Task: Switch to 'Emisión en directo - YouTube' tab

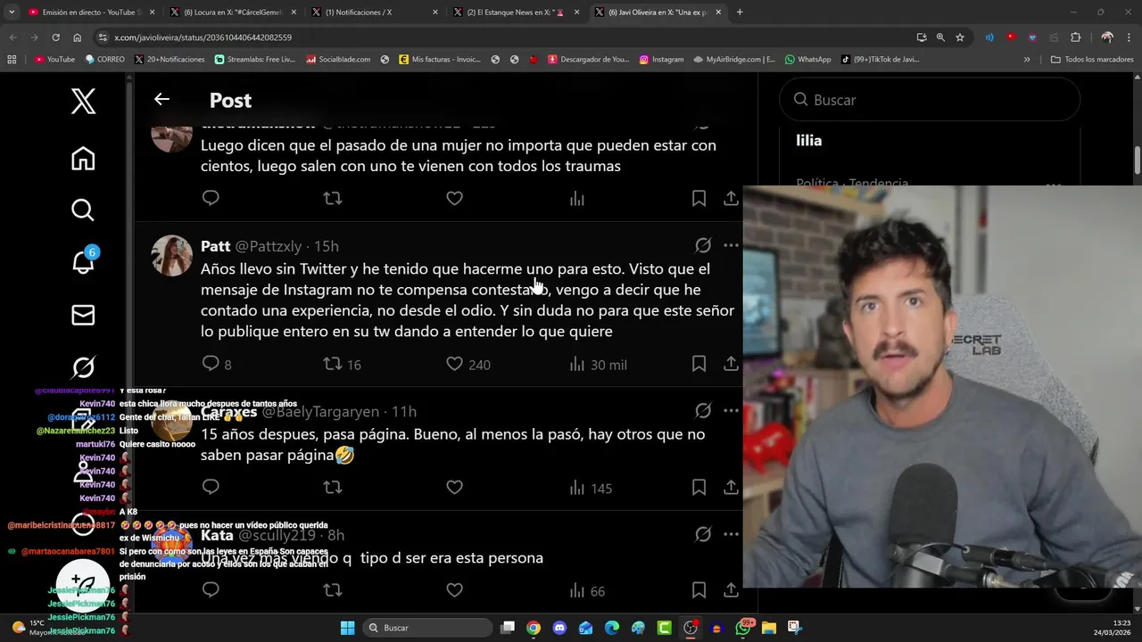Action: pos(91,12)
